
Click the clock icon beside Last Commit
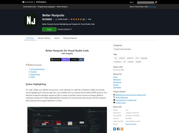114,100
